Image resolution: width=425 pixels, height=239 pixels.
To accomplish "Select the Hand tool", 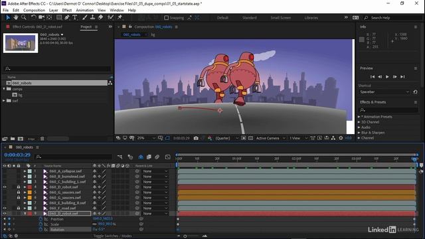I will tap(16, 18).
